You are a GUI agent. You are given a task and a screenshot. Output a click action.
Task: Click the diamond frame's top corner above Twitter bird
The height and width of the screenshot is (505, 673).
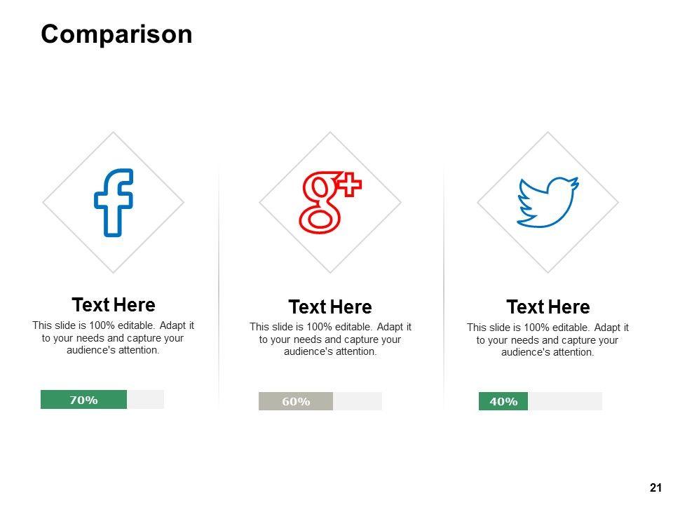(x=548, y=134)
